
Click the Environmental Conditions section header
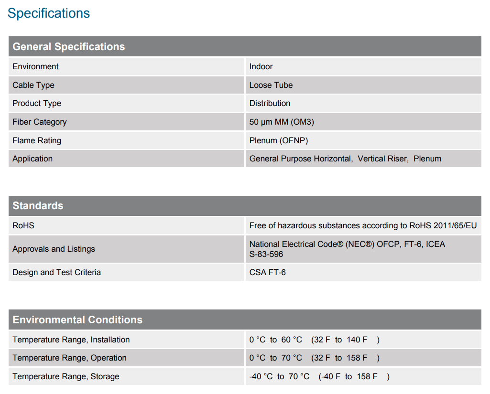pyautogui.click(x=77, y=320)
